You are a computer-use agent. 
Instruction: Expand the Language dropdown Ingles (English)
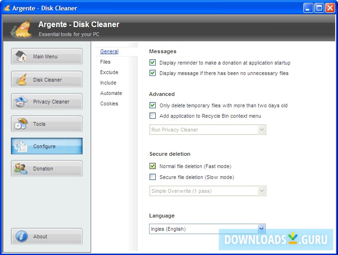pyautogui.click(x=207, y=229)
